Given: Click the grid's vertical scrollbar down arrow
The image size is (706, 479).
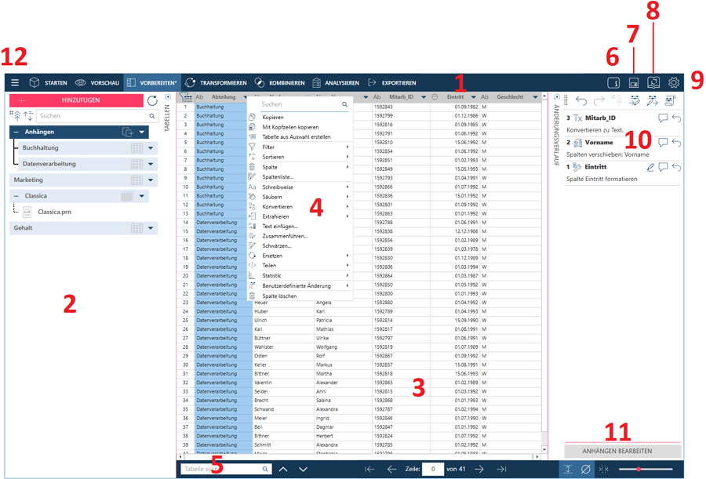Looking at the screenshot, I should (545, 449).
